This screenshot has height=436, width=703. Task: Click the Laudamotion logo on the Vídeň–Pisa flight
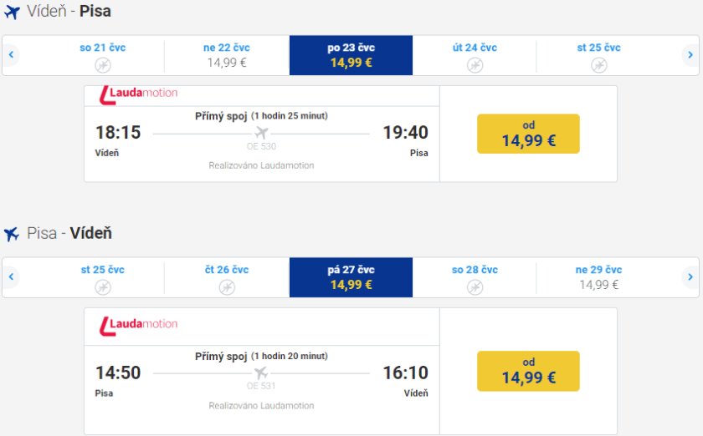coord(138,94)
